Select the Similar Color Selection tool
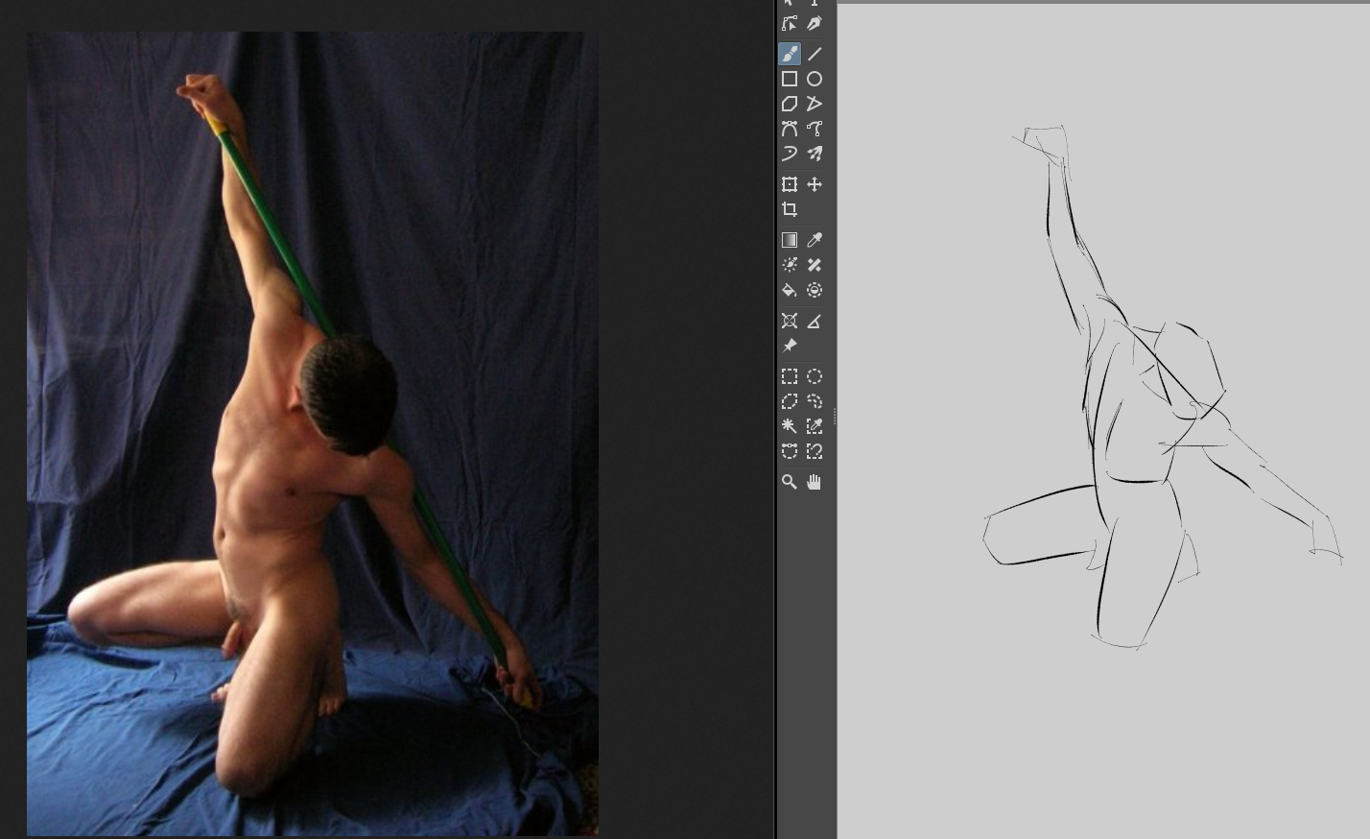This screenshot has height=839, width=1370. coord(815,426)
